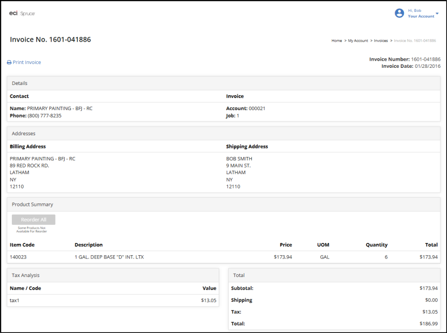The height and width of the screenshot is (333, 447).
Task: Click the Details panel header
Action: (19, 83)
